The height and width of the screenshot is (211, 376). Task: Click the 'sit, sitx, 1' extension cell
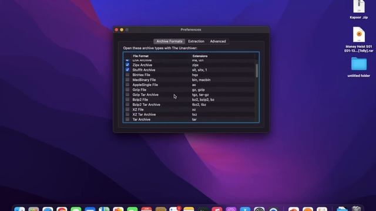coord(200,70)
